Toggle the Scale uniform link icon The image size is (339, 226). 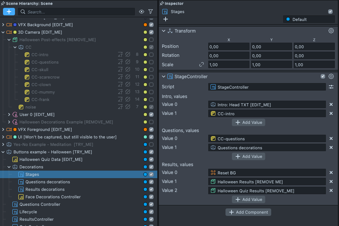[x=202, y=64]
